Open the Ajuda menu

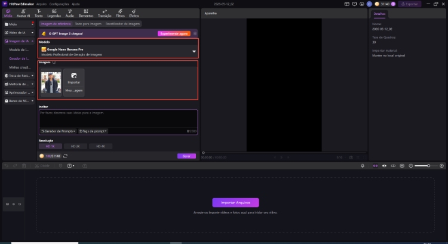[76, 4]
